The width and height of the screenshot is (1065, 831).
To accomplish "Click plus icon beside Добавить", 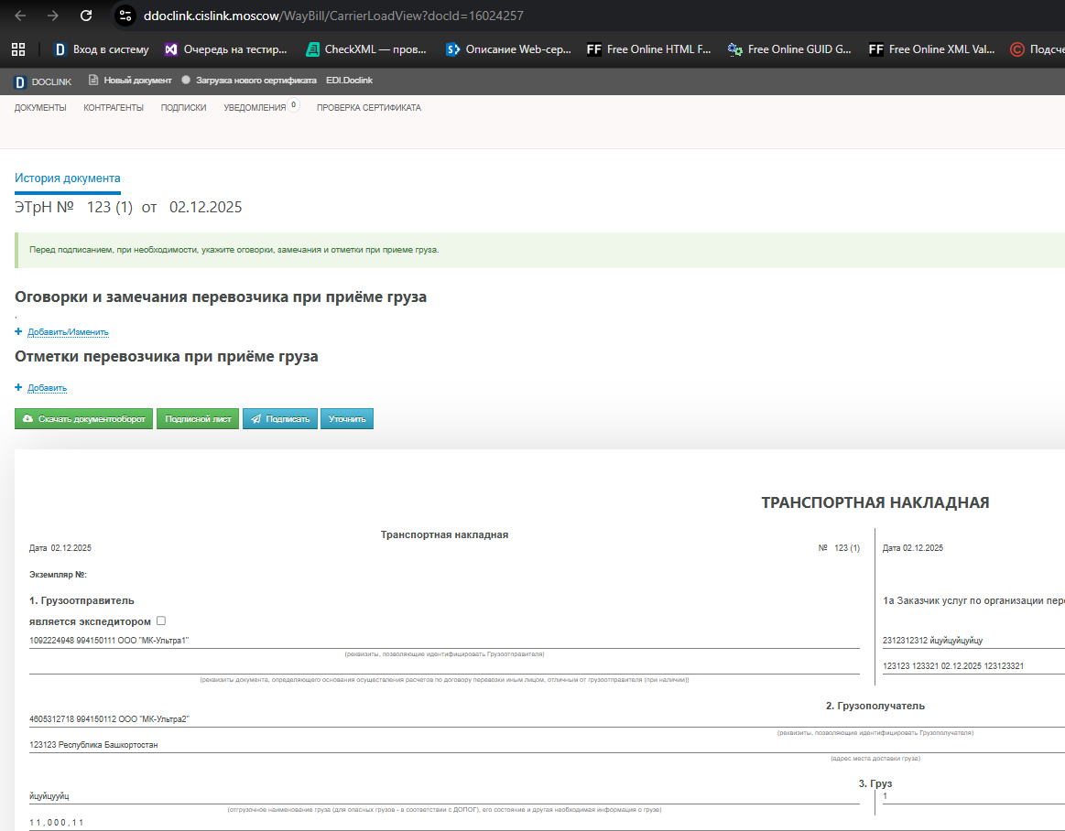I will click(18, 387).
